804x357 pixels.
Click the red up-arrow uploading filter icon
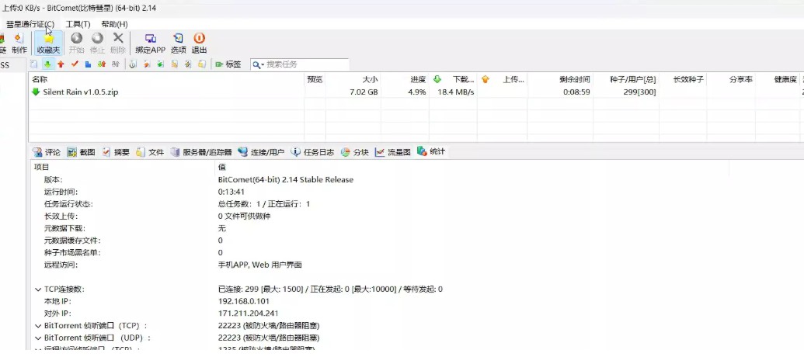[61, 64]
